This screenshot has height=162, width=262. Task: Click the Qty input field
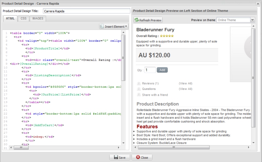150,70
